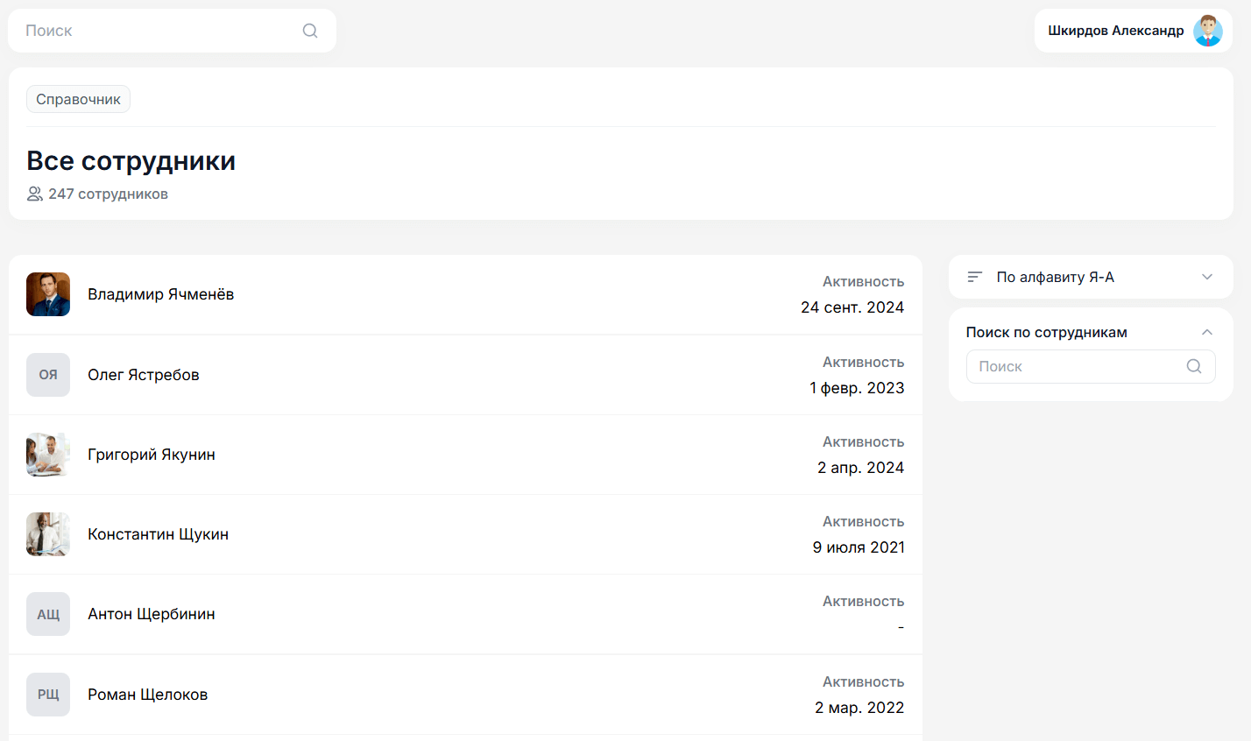The image size is (1251, 741).
Task: Expand the sort dropdown chevron arrow
Action: coord(1206,277)
